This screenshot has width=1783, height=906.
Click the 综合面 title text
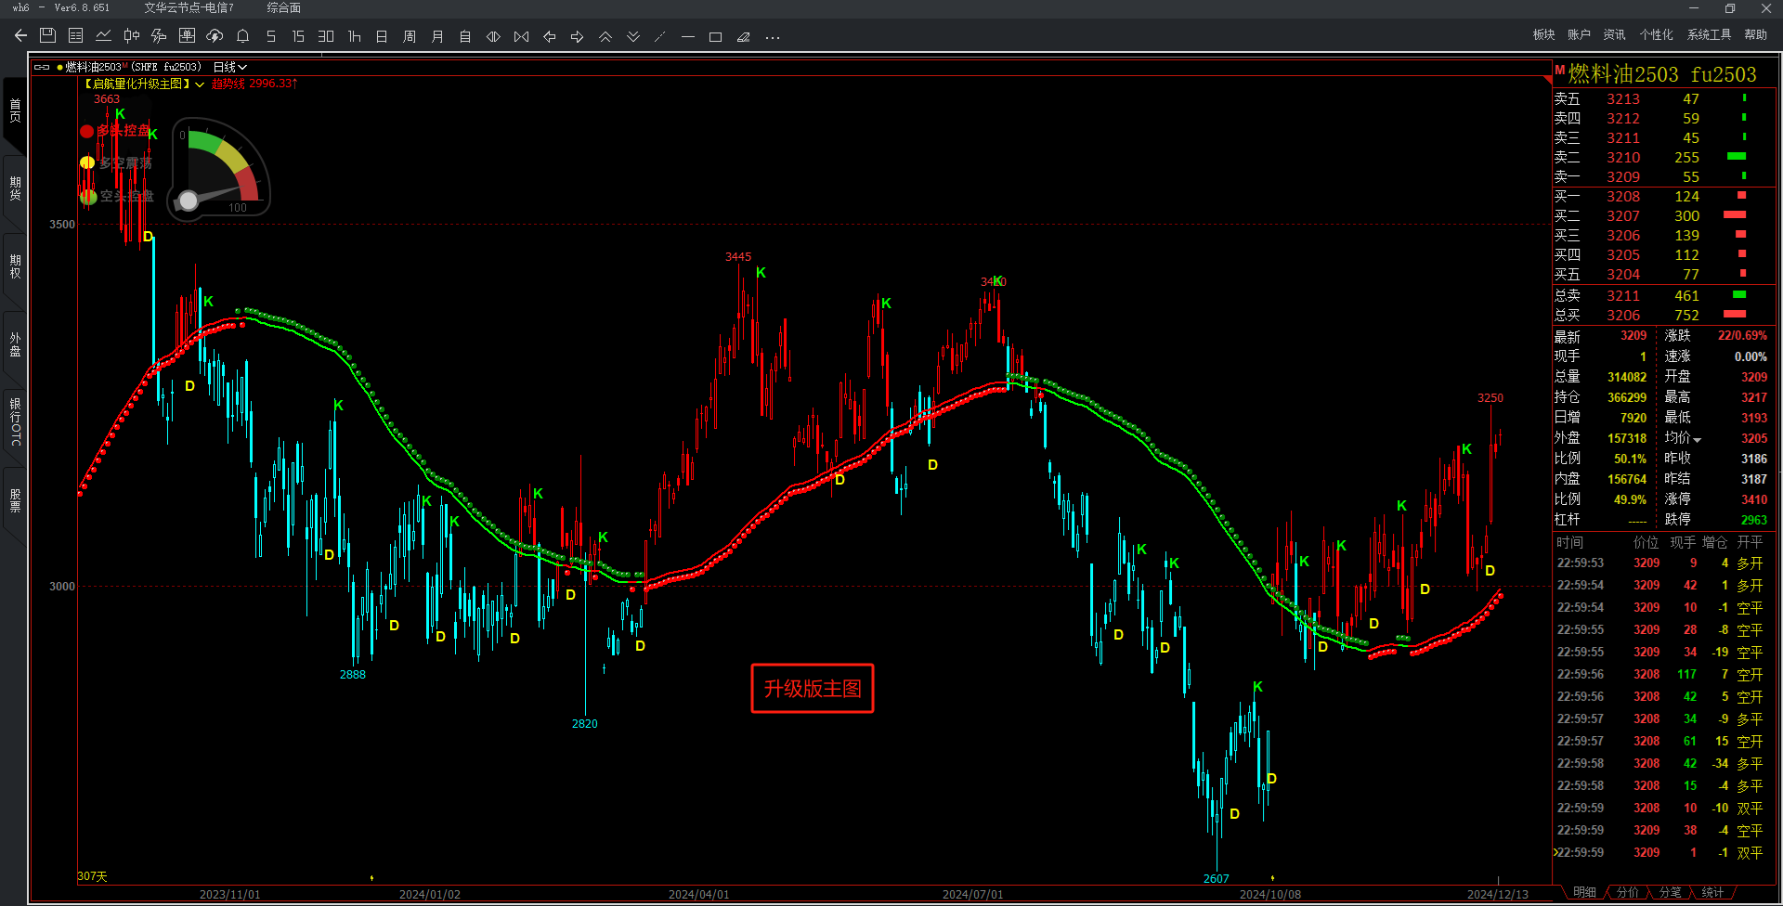(x=283, y=7)
